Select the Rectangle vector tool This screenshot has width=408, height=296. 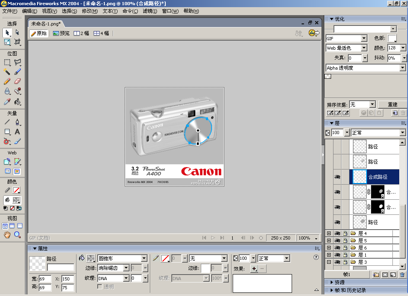[7, 132]
